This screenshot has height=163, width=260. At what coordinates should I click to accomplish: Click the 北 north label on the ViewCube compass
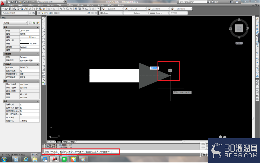coord(239,20)
